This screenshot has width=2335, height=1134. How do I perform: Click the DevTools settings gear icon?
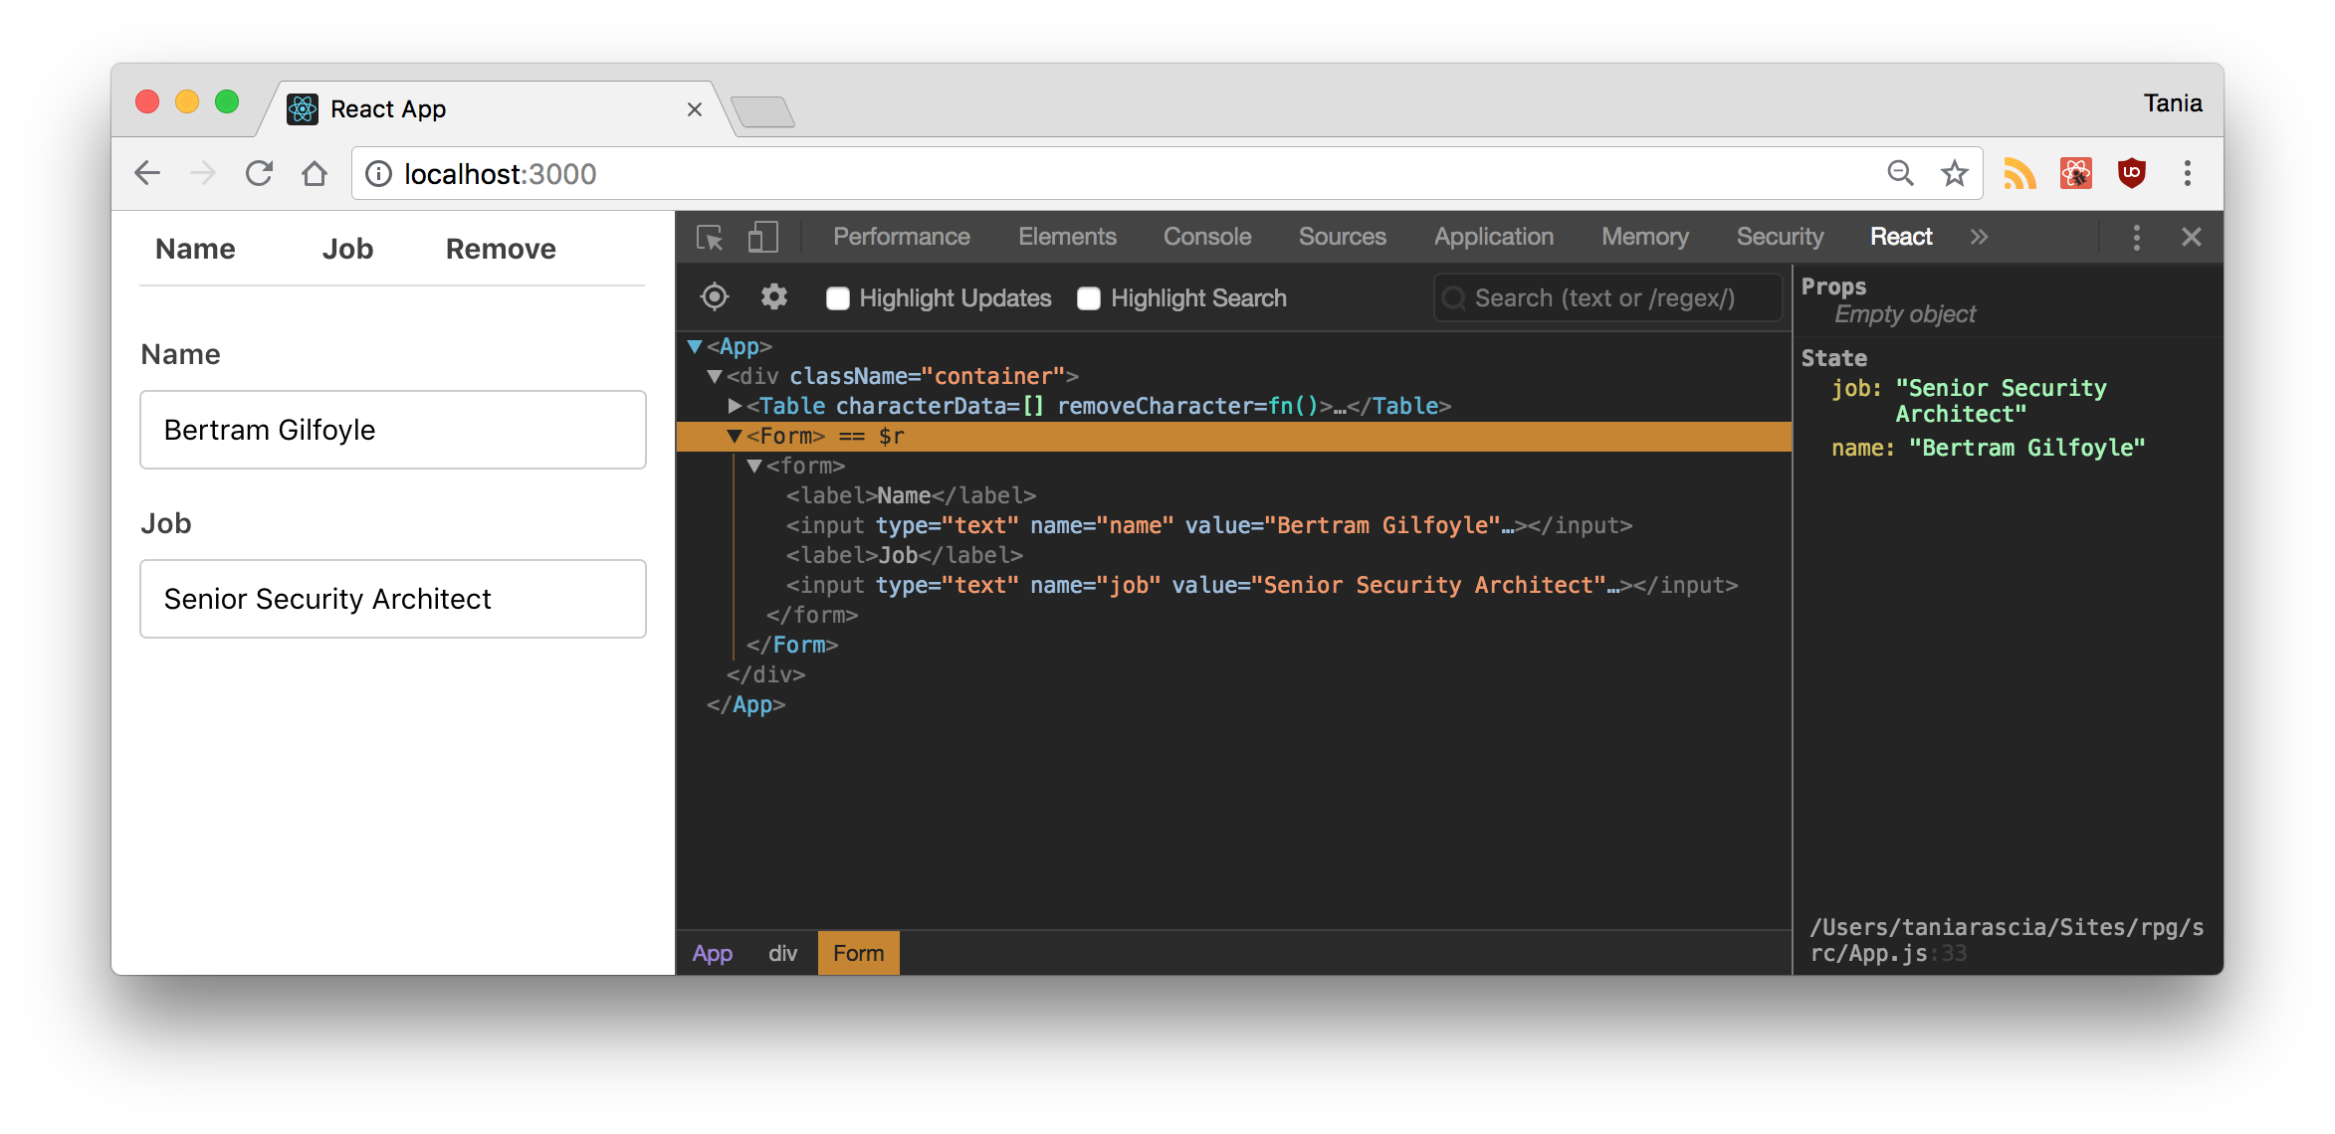776,296
